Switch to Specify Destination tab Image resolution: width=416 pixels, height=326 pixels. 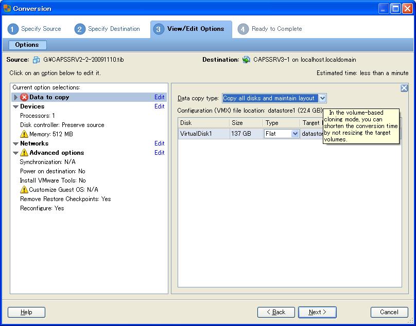(107, 29)
